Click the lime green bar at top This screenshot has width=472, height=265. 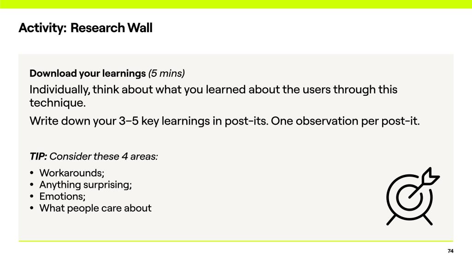point(236,4)
